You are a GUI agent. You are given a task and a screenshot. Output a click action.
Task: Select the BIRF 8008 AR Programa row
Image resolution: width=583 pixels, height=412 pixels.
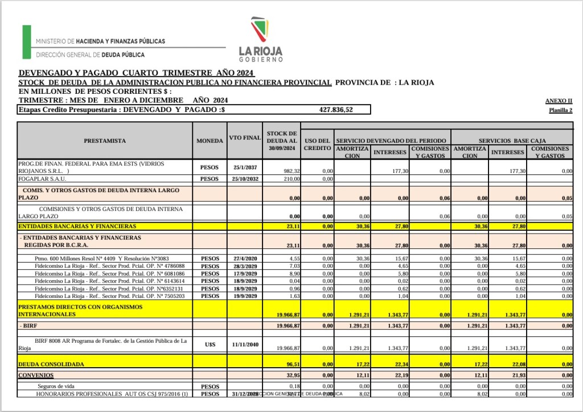[x=295, y=344]
